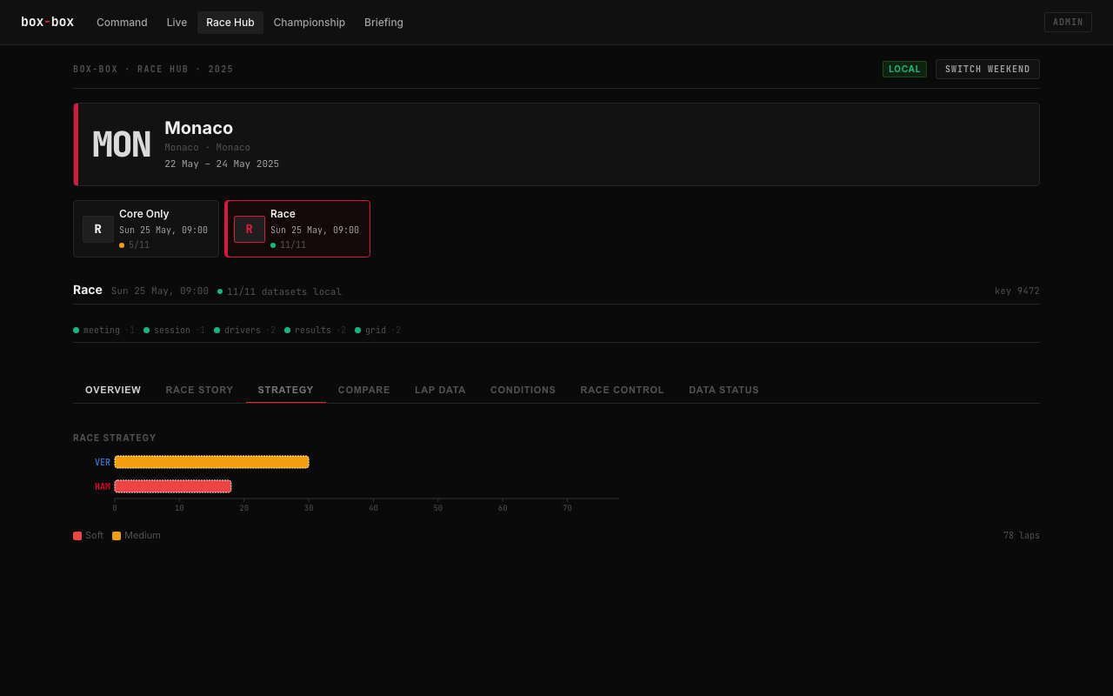Click lap 30 tick on strategy axis
This screenshot has height=696, width=1113.
[309, 508]
